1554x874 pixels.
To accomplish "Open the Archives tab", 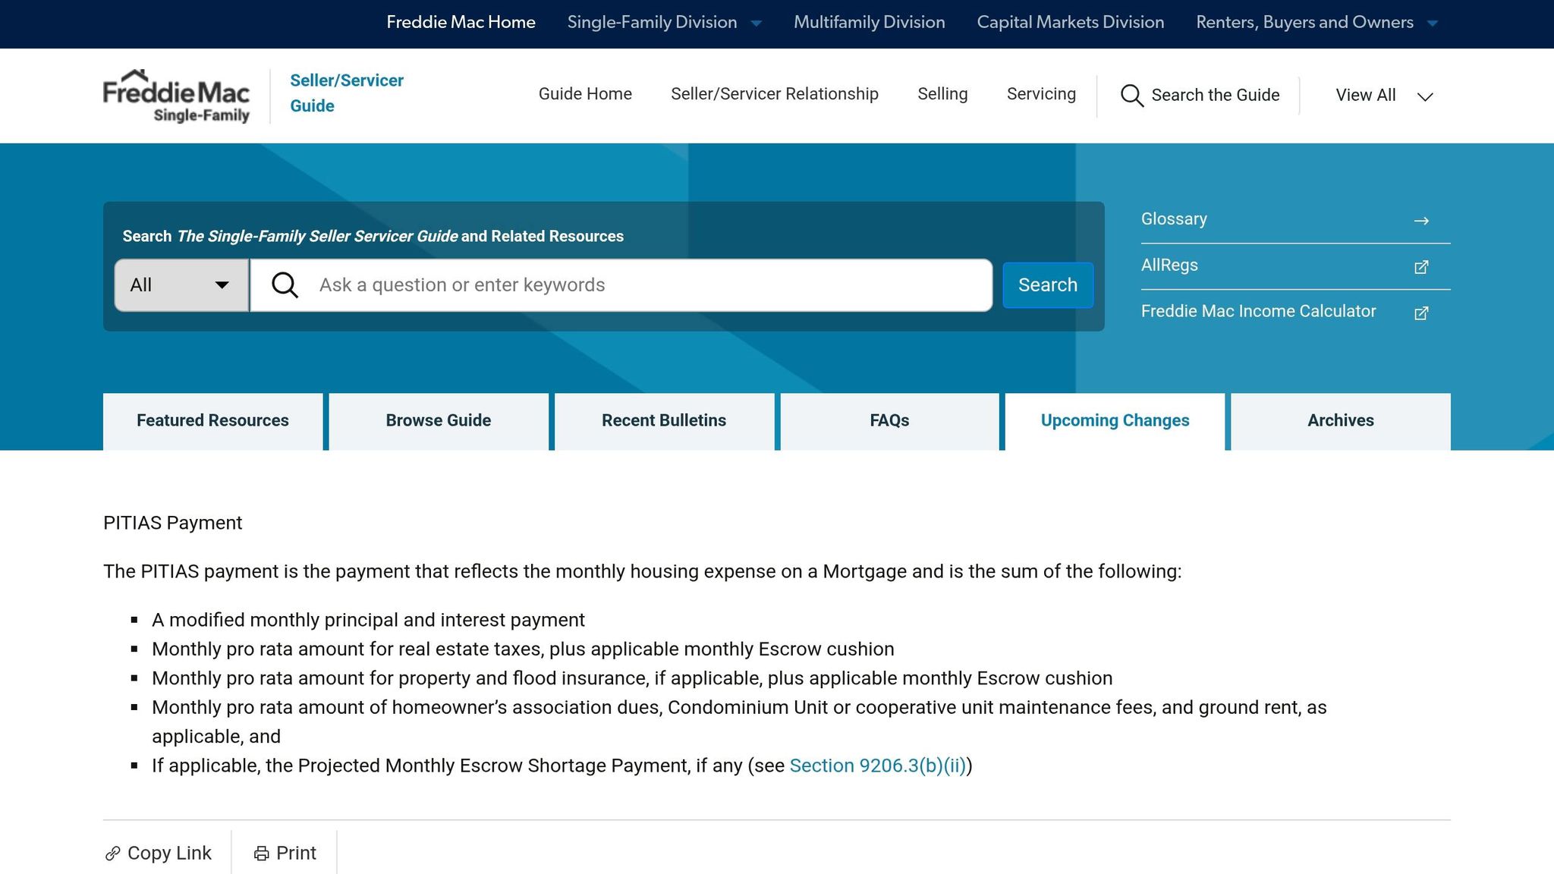I will click(x=1340, y=421).
